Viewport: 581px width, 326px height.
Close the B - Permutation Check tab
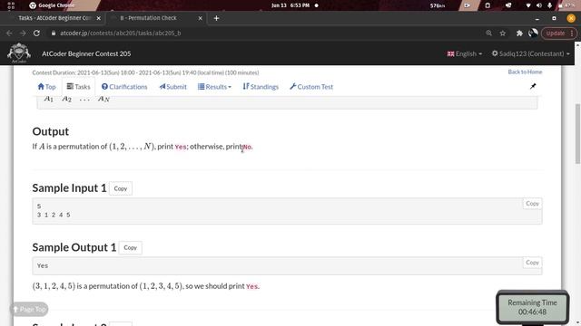click(200, 18)
